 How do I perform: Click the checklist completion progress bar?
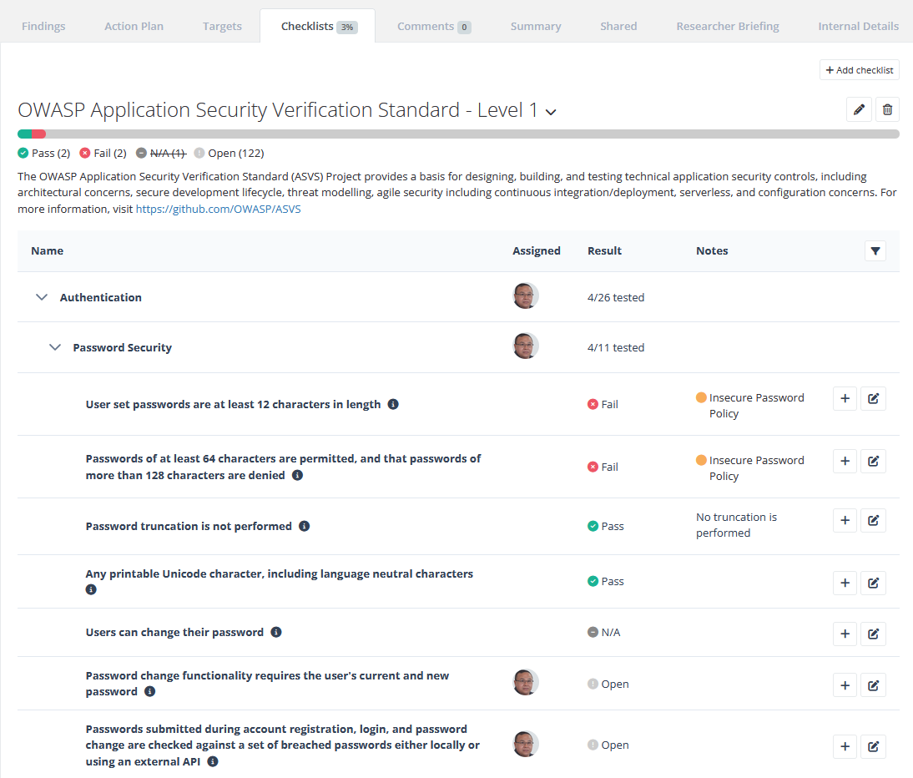[458, 134]
